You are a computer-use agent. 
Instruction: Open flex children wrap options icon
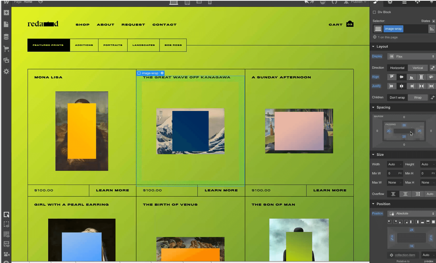(x=432, y=97)
